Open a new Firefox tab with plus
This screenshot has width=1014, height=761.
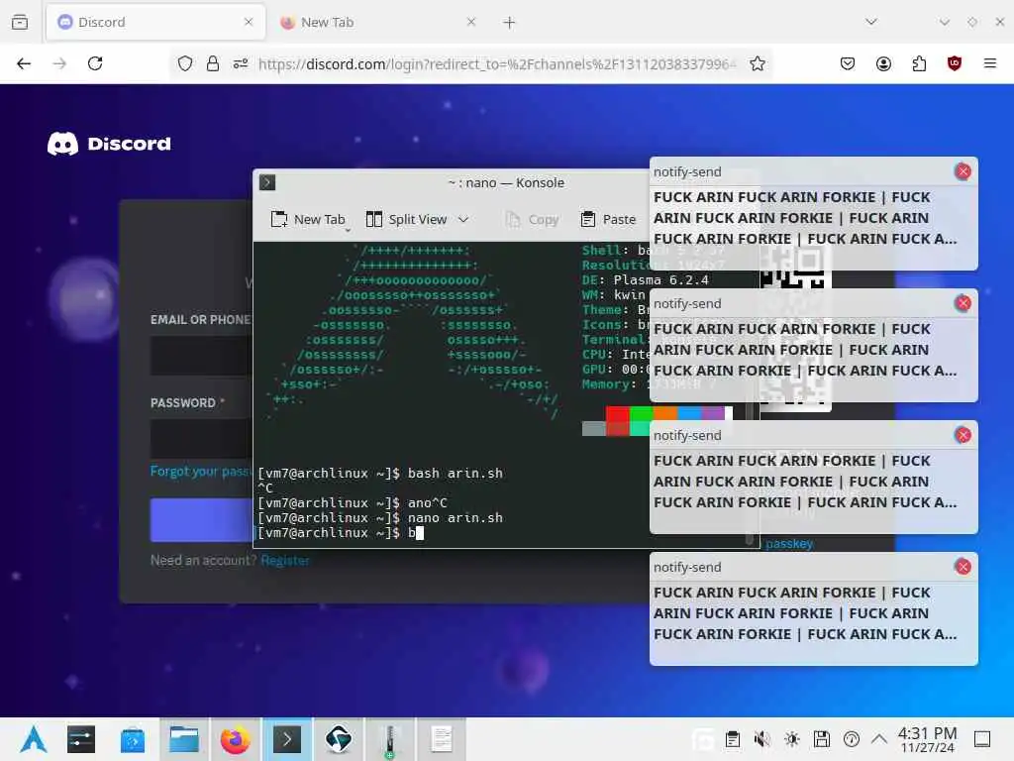click(x=509, y=23)
